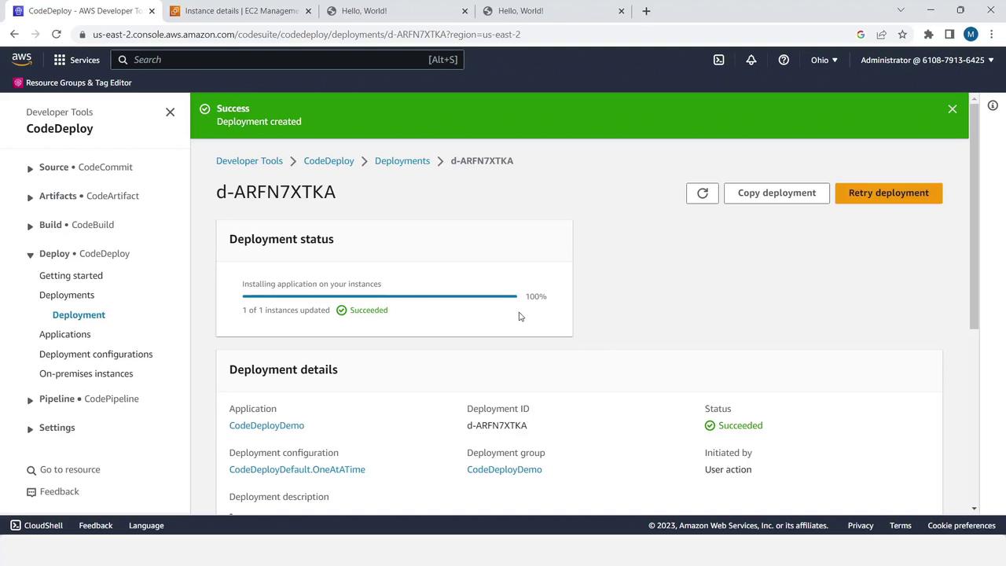Open the Ohio region dropdown
This screenshot has height=566, width=1006.
click(824, 60)
